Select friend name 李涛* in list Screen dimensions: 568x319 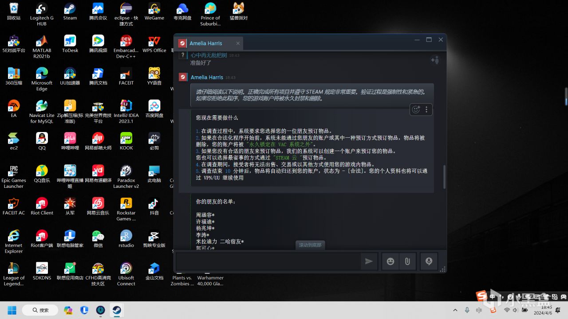[x=203, y=235]
